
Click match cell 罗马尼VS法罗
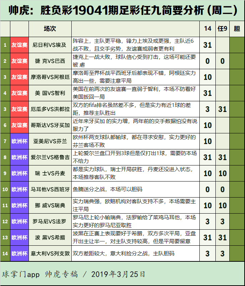(x=50, y=221)
